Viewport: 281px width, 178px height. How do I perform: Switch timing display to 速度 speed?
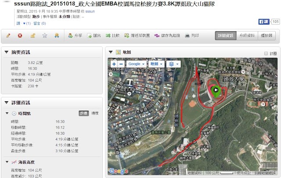pyautogui.click(x=95, y=113)
